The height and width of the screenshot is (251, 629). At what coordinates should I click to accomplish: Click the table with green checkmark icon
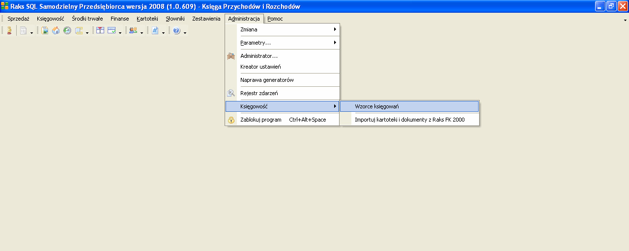pyautogui.click(x=112, y=30)
